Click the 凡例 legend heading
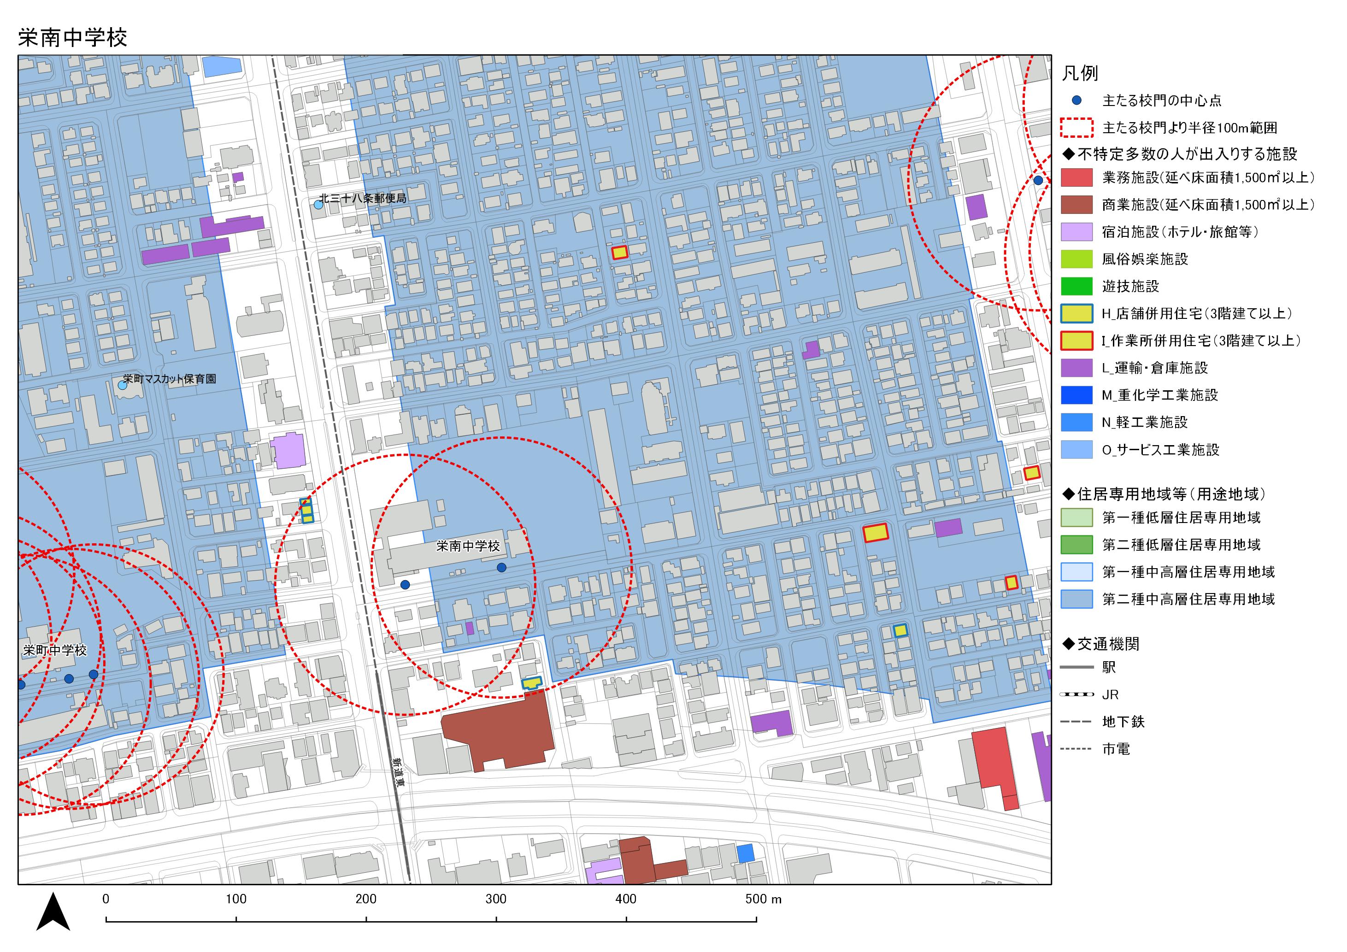 coord(1079,73)
